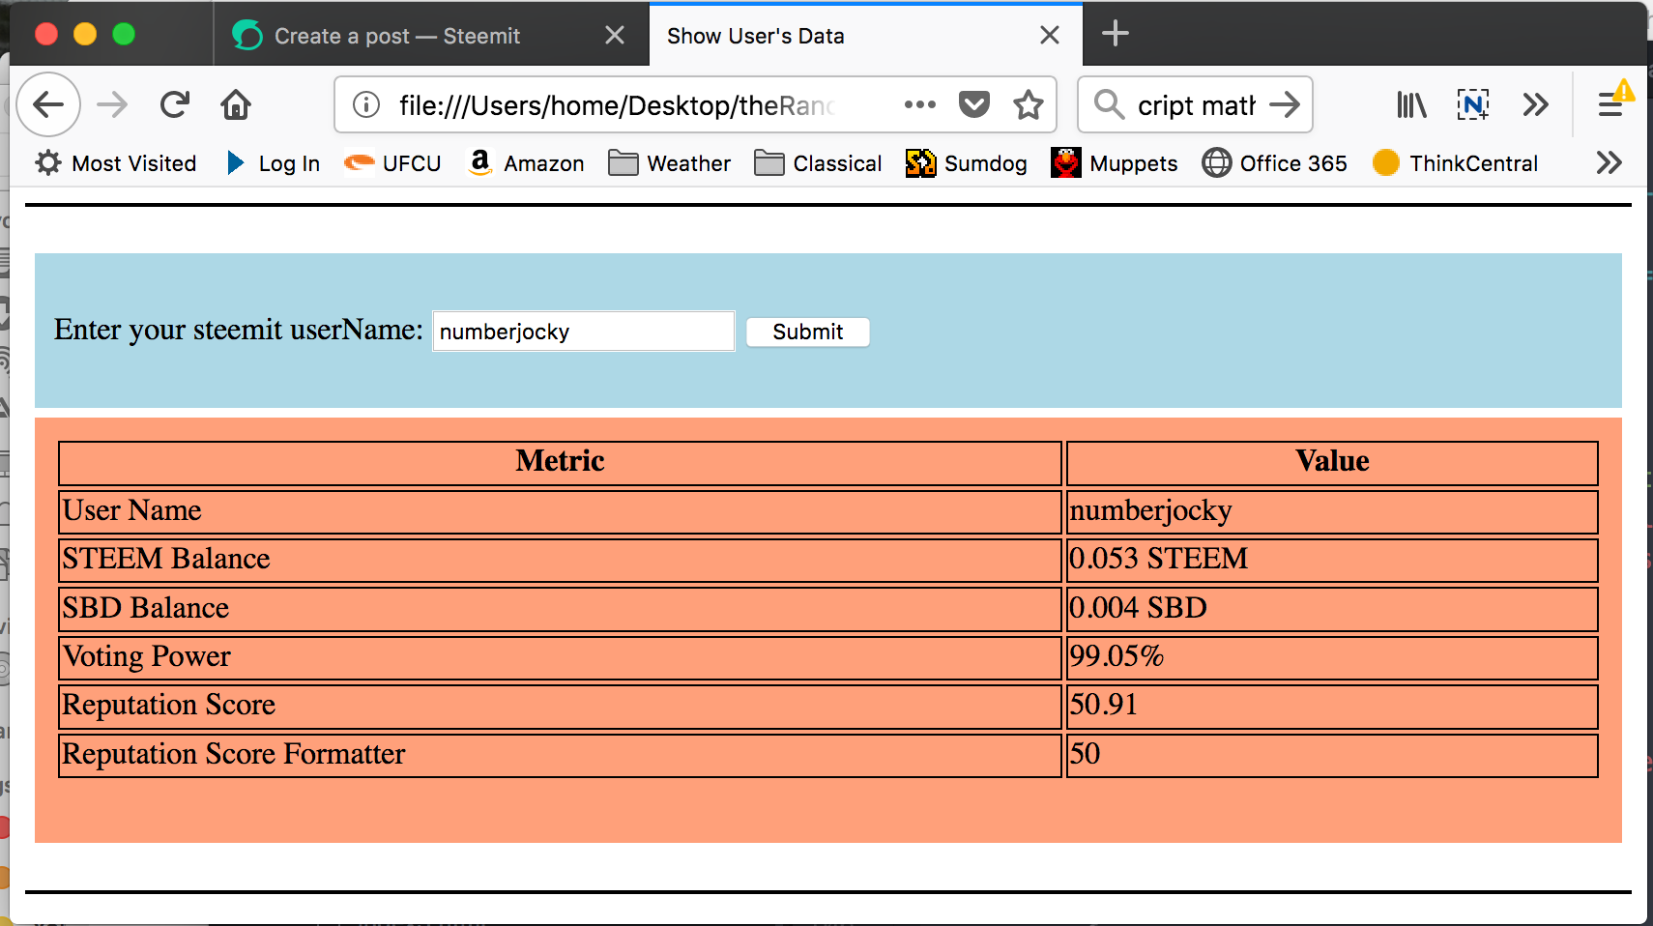The width and height of the screenshot is (1653, 926).
Task: Select the 'numberjocky' value in the table
Action: click(1332, 511)
